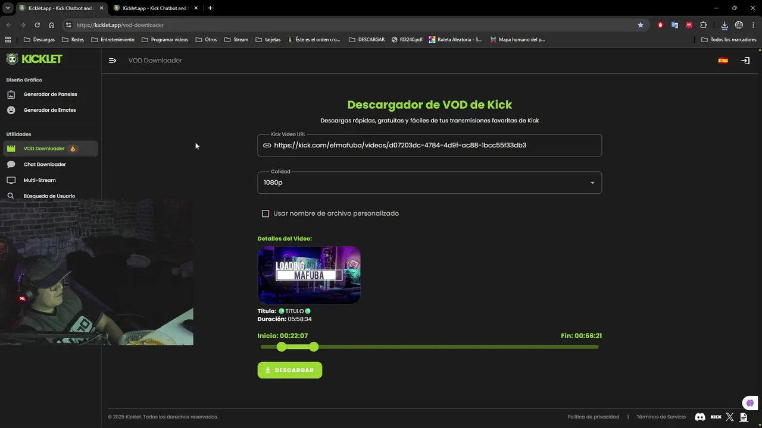Open Chat Downloader in the sidebar

[x=51, y=164]
